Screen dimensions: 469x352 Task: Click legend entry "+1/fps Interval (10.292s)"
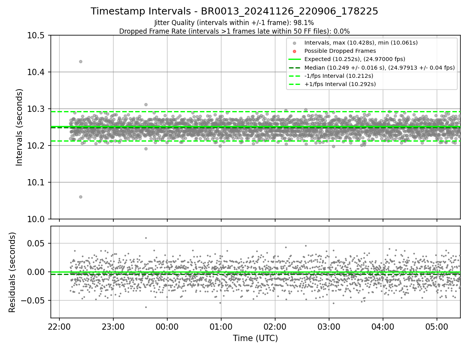point(340,84)
